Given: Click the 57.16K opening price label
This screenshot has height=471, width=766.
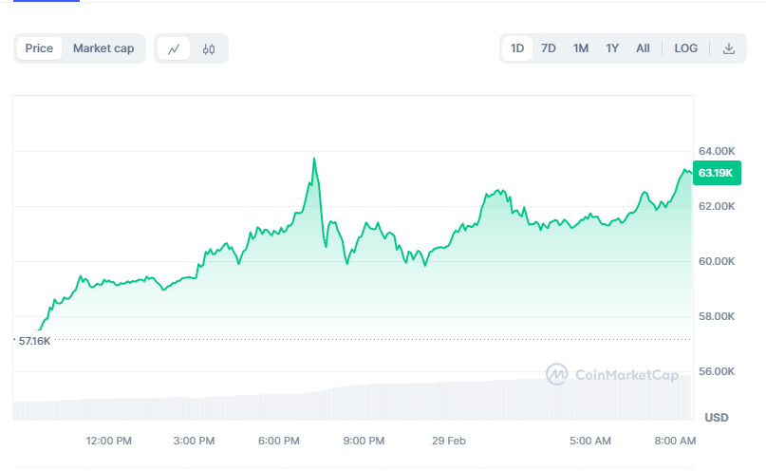Looking at the screenshot, I should [x=34, y=340].
